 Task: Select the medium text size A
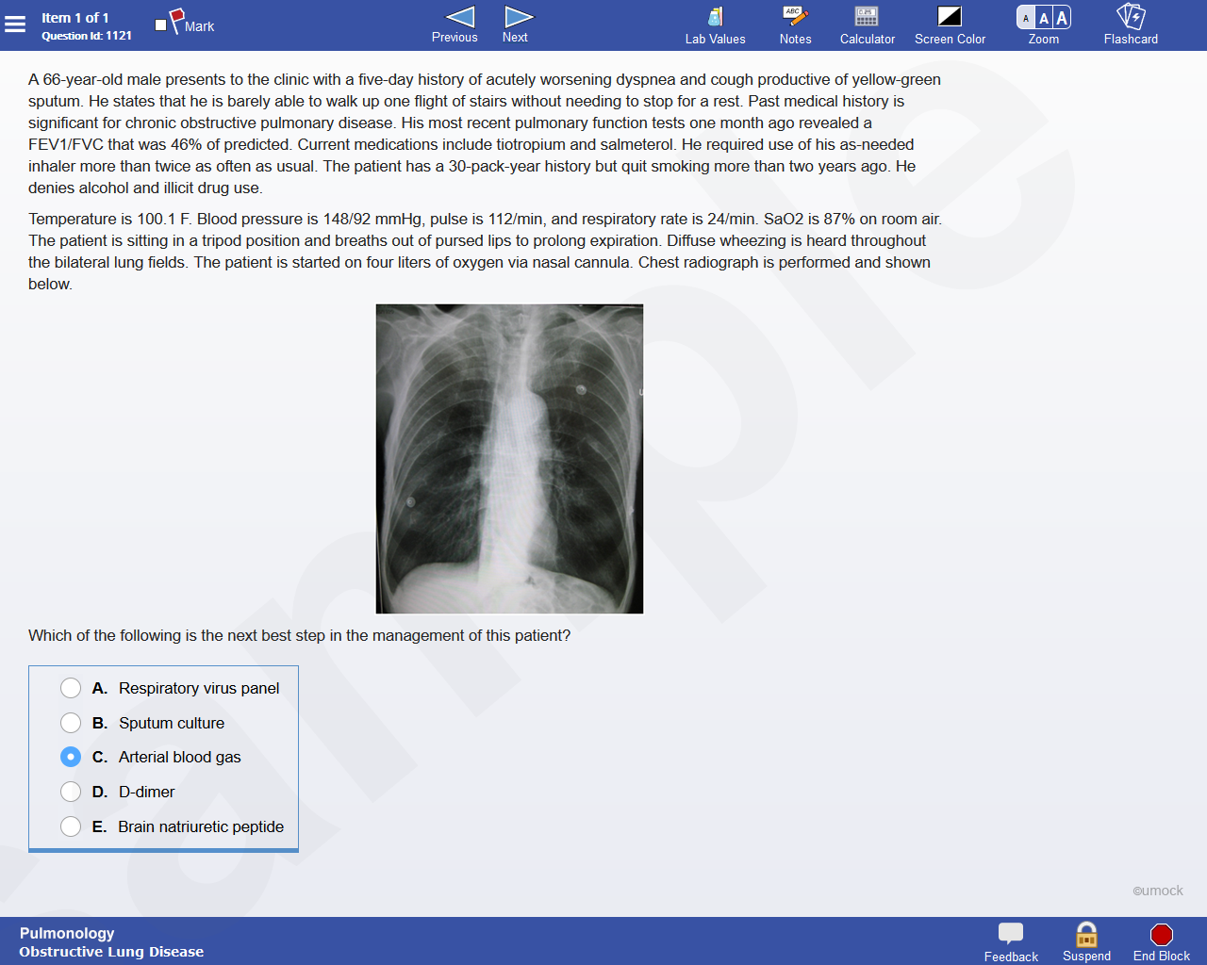1044,17
